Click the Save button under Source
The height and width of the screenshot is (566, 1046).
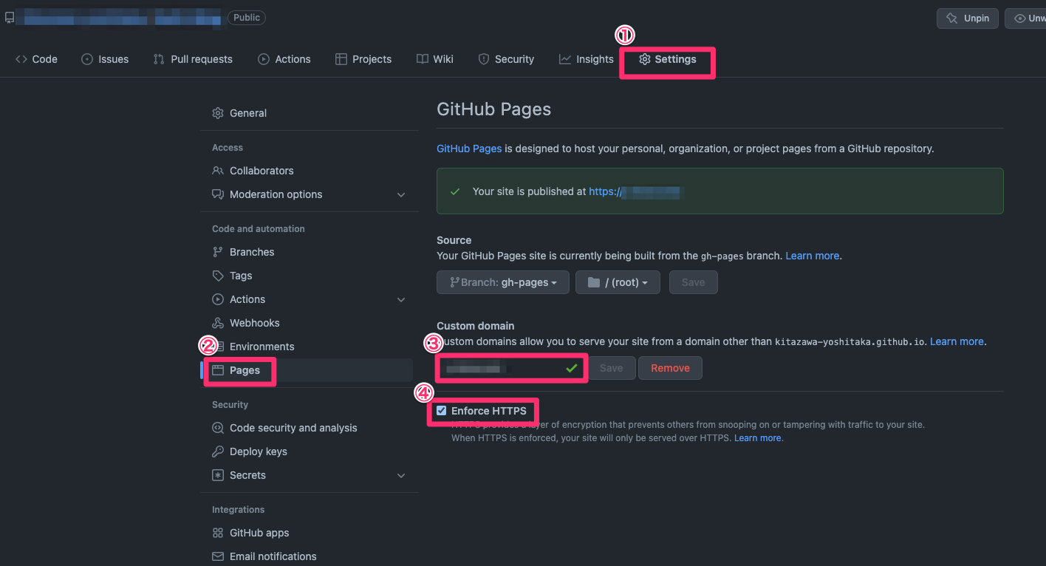[693, 282]
